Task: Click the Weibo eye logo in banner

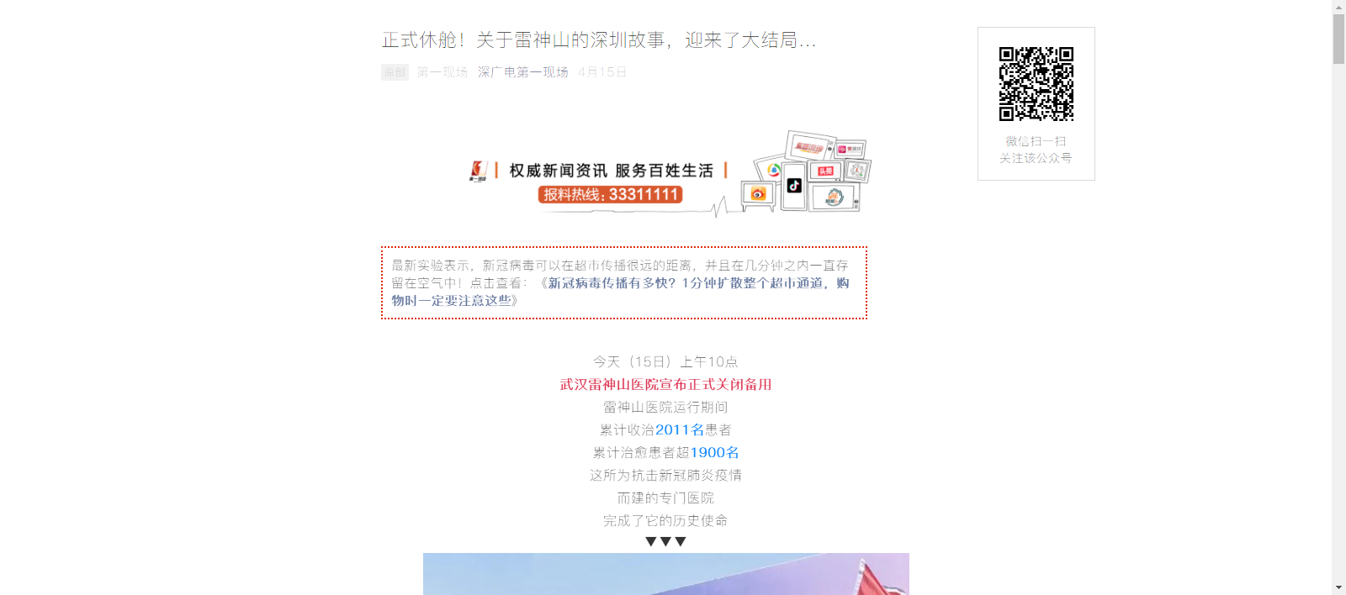Action: pos(758,194)
